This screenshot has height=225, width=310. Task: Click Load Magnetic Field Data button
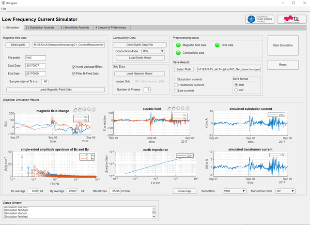tap(56, 90)
